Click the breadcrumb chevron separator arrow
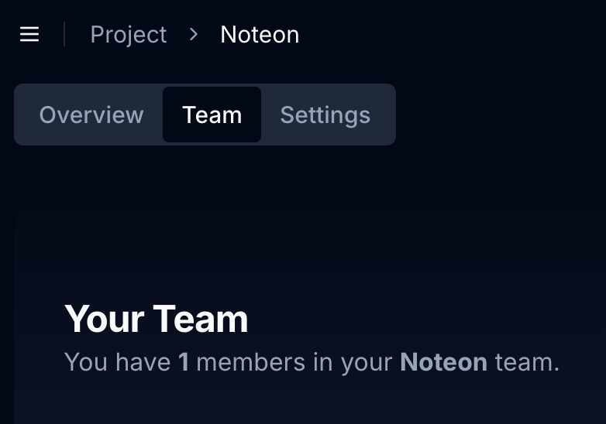The height and width of the screenshot is (424, 606). 194,34
